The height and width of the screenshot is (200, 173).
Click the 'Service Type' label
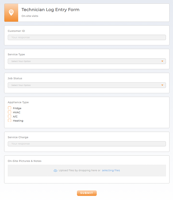click(16, 54)
